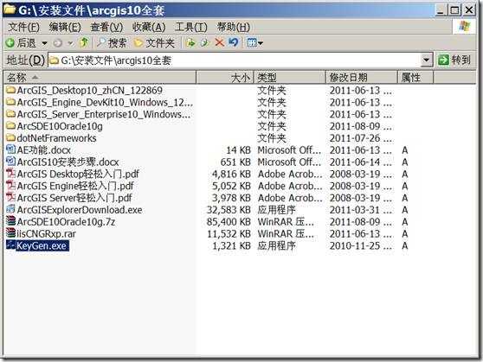Select the ArcSDE10Oracle10g.7z archive icon
This screenshot has height=362, width=483.
tap(10, 221)
